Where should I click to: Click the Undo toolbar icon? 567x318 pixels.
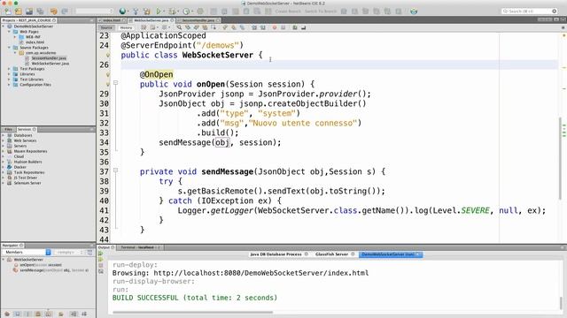(x=53, y=11)
